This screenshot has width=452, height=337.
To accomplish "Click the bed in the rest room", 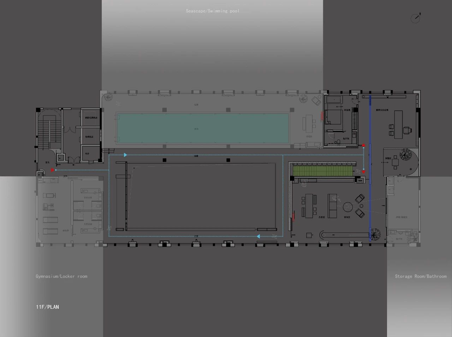I will click(x=333, y=117).
